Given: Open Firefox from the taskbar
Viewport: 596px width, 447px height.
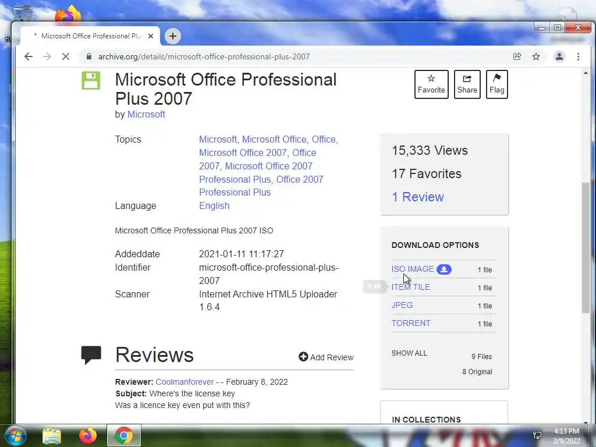Looking at the screenshot, I should click(x=88, y=435).
